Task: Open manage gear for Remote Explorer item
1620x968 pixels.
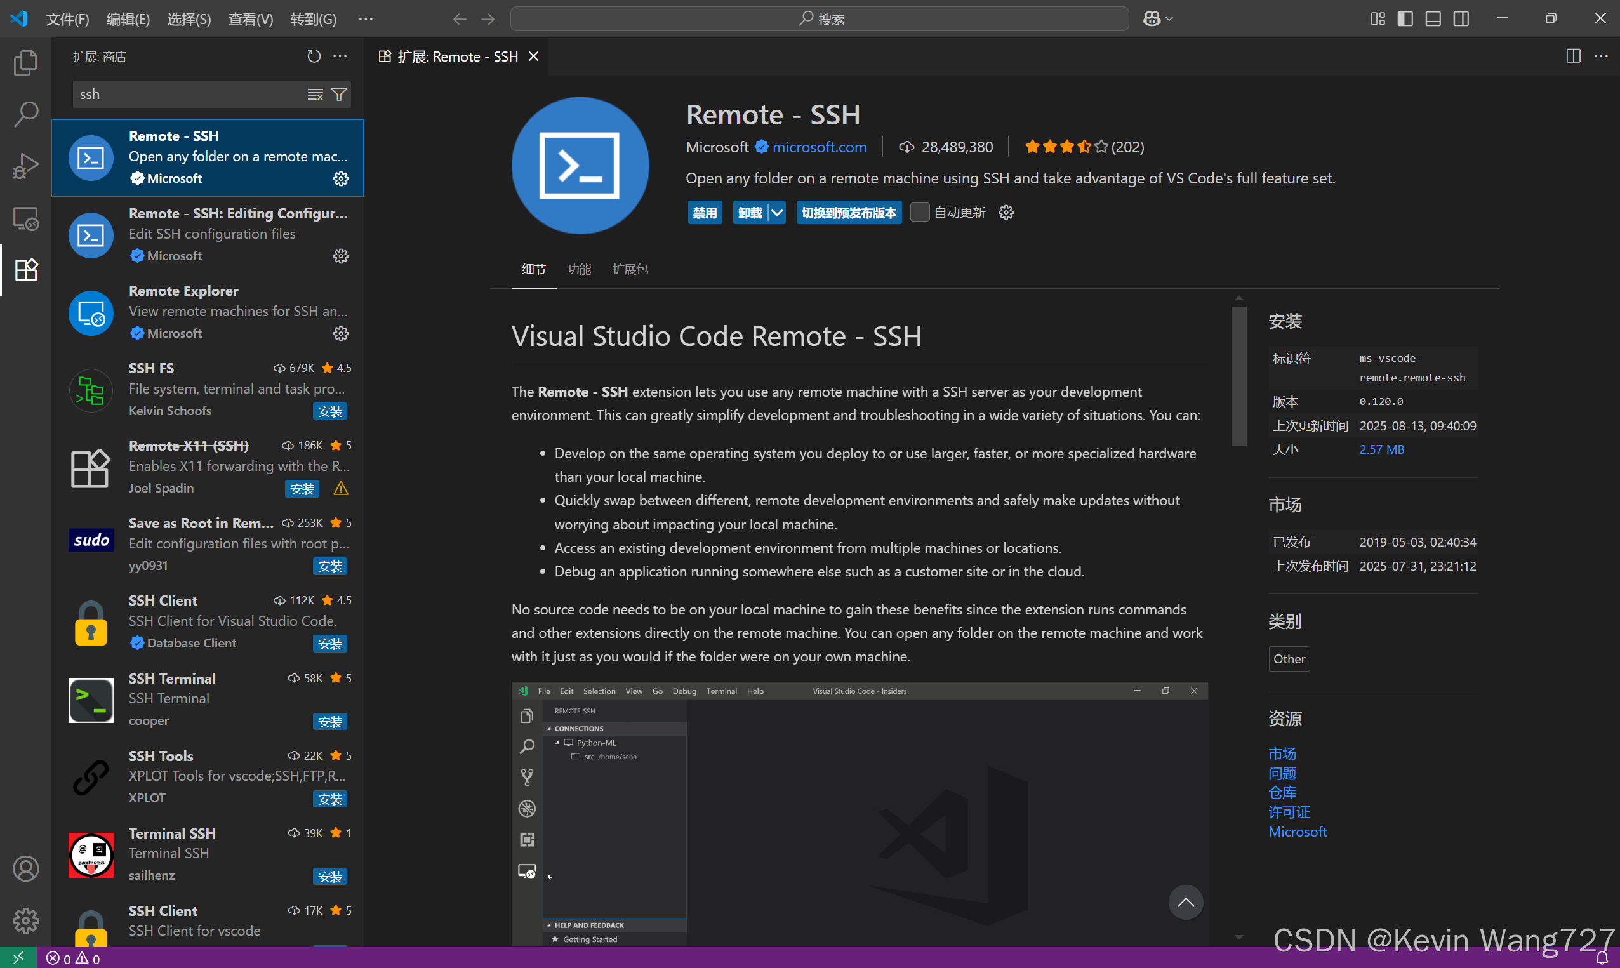Action: coord(340,334)
